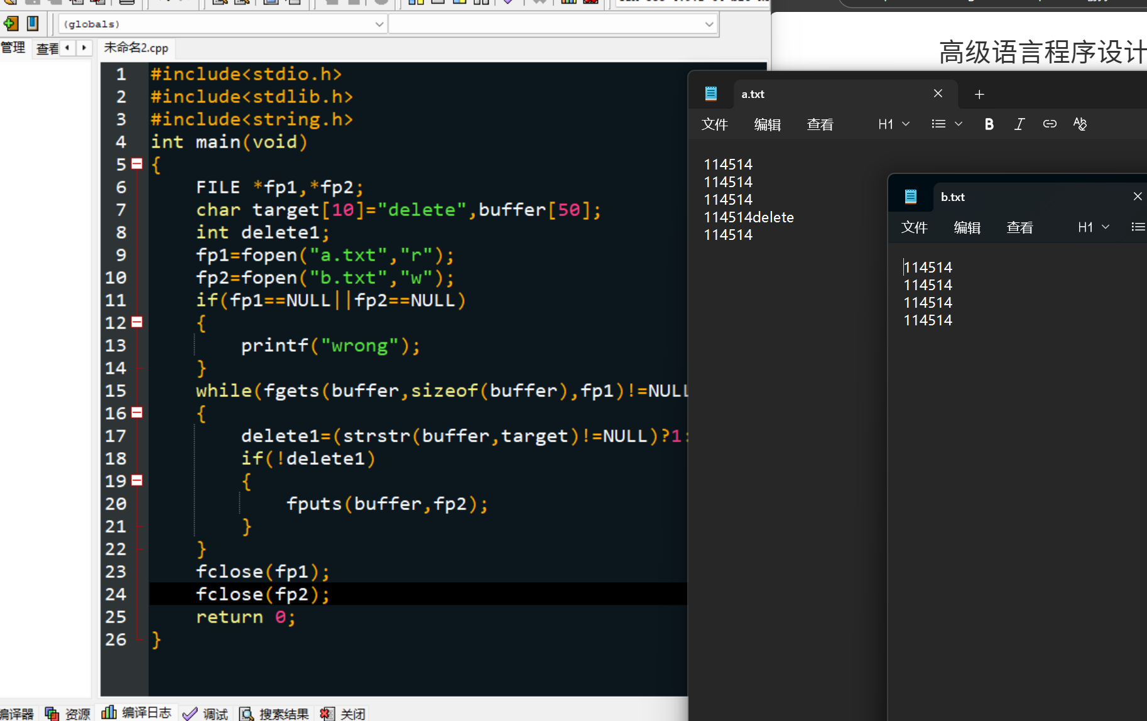Open the 调试 bottom panel tab
Viewport: 1147px width, 721px height.
point(205,713)
